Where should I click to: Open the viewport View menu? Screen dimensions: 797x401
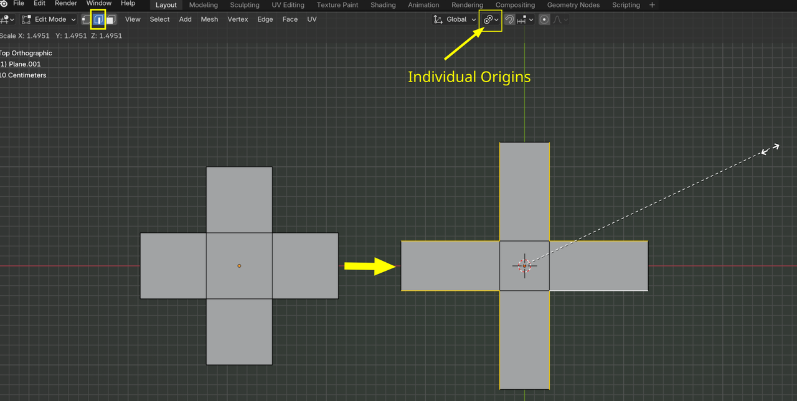(133, 19)
